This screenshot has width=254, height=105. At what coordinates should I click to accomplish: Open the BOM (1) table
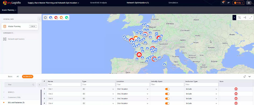(x=11, y=92)
